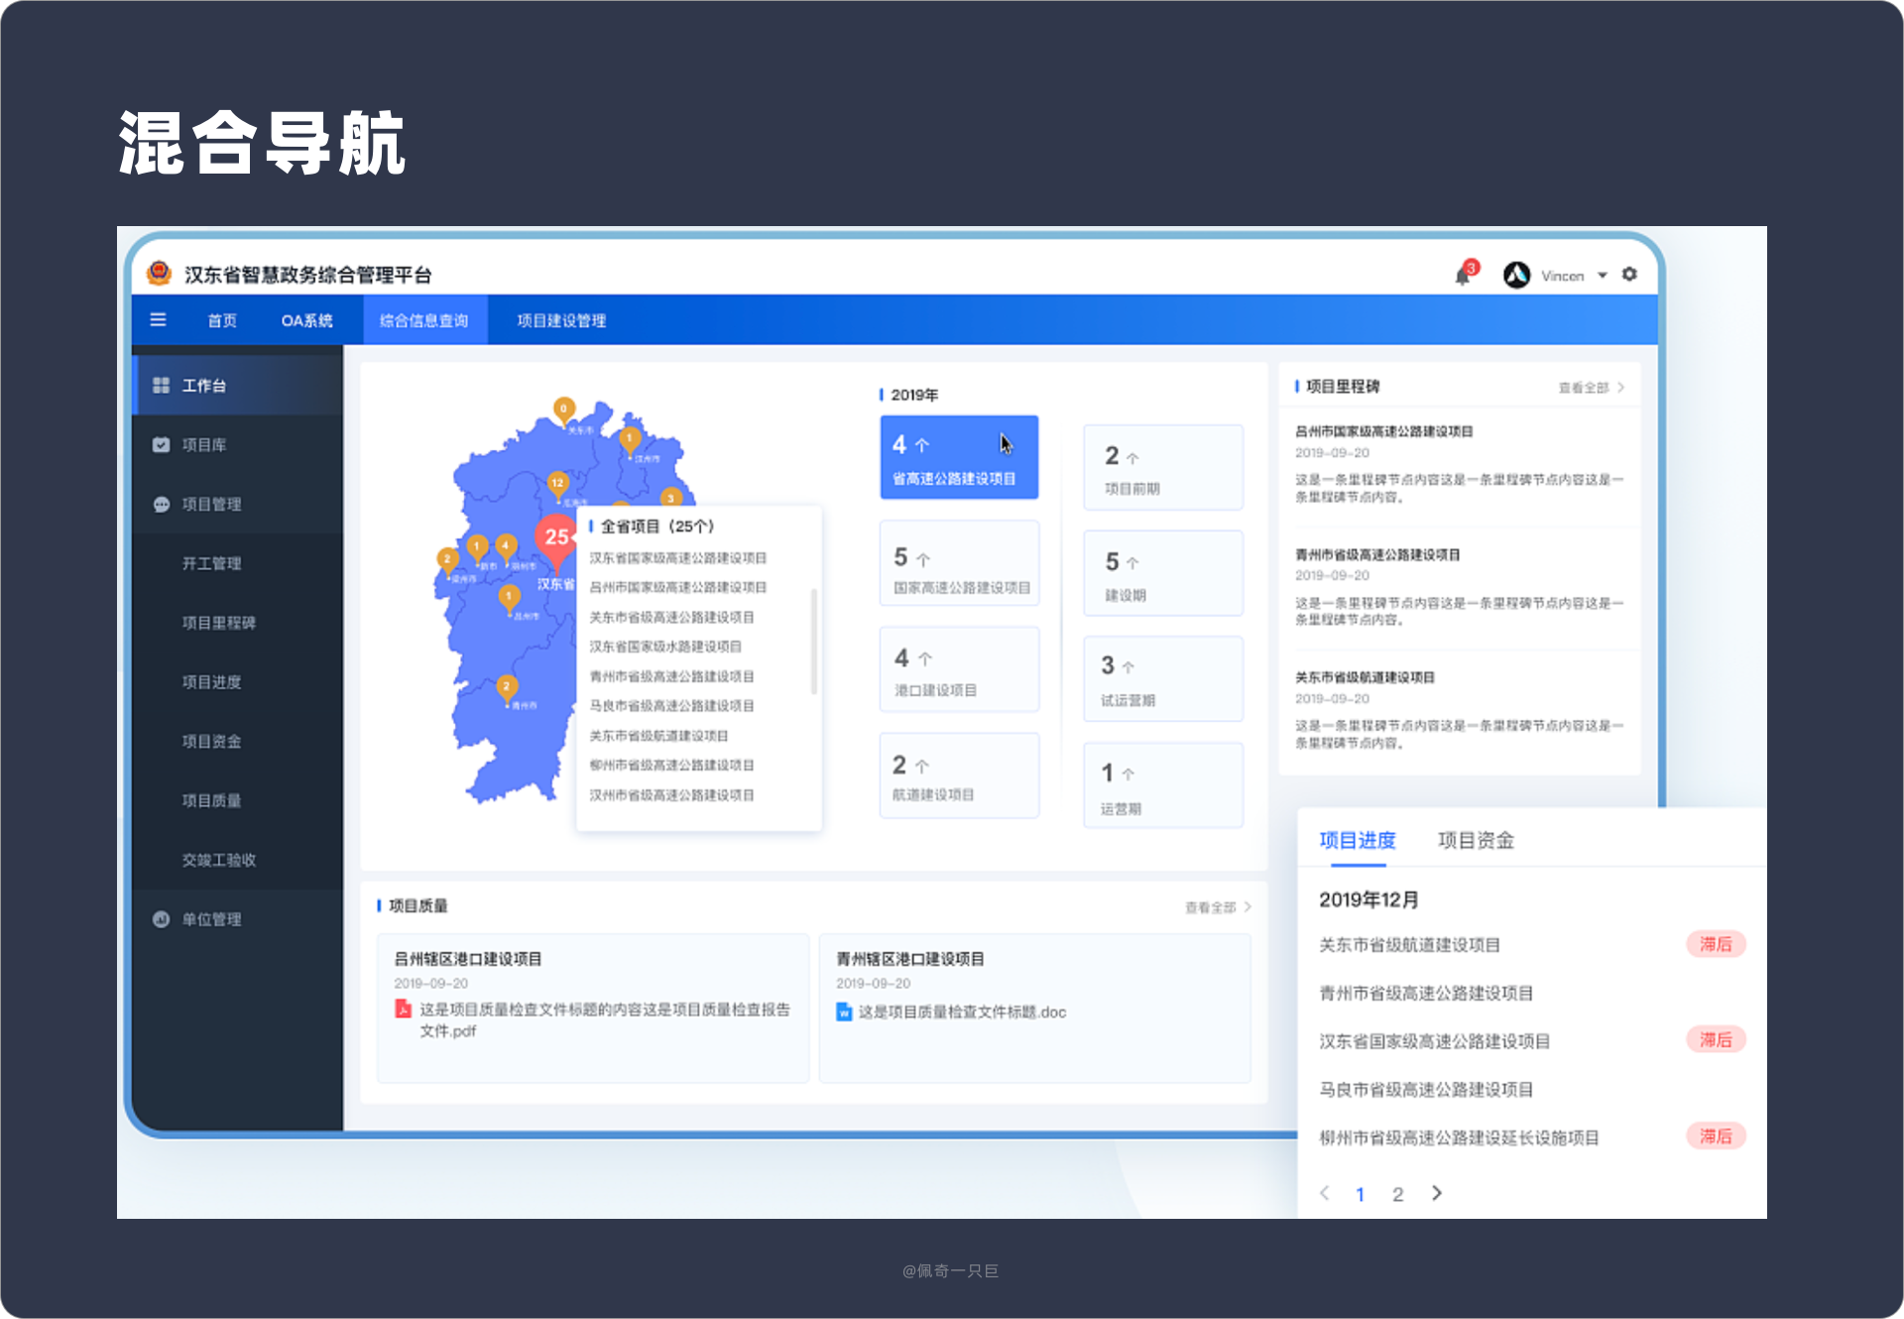Select the red 25 map marker
1904x1319 pixels.
point(556,537)
